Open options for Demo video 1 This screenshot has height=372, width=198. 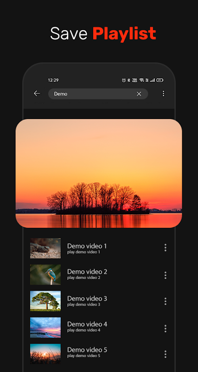coord(166,247)
